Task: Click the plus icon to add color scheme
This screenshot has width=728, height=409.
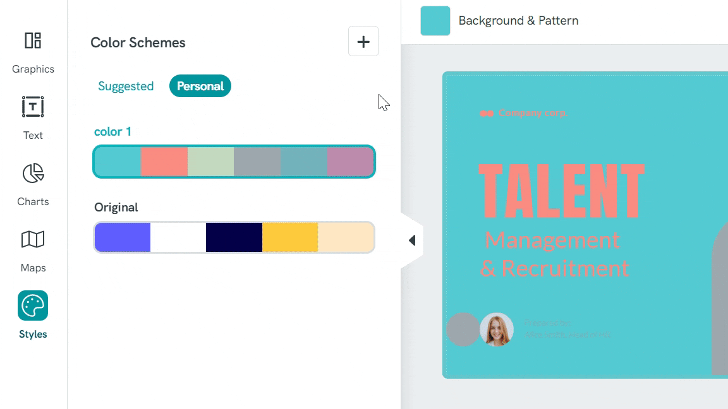Action: [x=363, y=41]
